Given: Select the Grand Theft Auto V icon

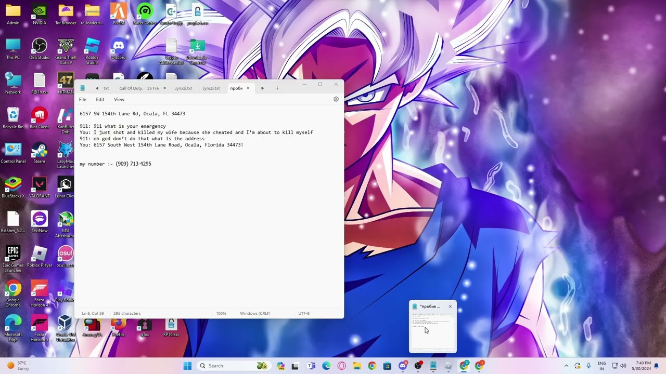Looking at the screenshot, I should click(66, 52).
